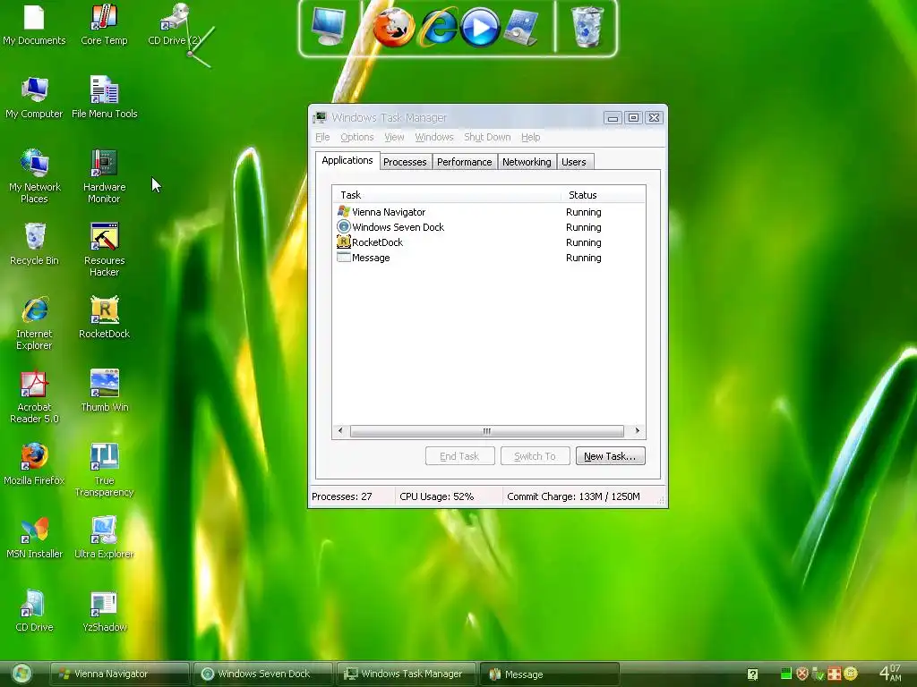Click Windows Task Manager taskbar button
917x687 pixels.
click(x=406, y=674)
